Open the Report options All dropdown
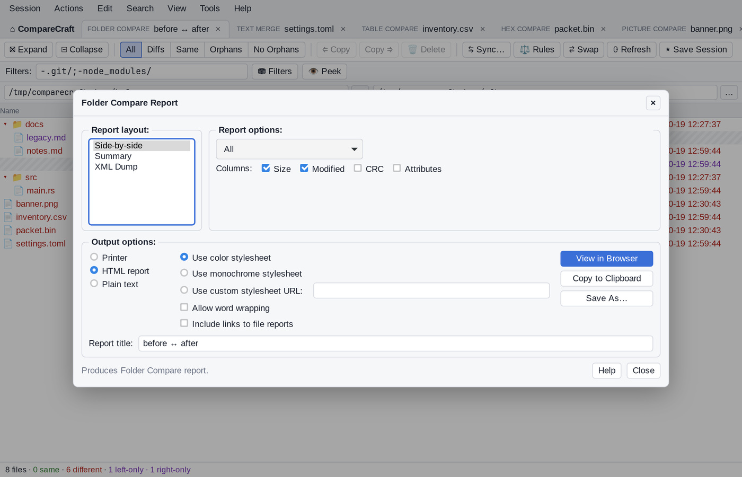The width and height of the screenshot is (742, 477). pos(289,149)
